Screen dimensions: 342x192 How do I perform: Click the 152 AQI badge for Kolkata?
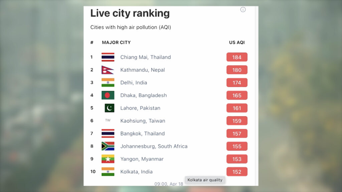tap(237, 172)
